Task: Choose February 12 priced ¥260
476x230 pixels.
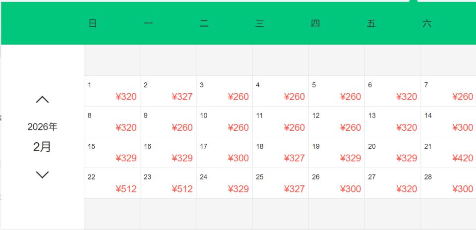Action: click(x=336, y=122)
